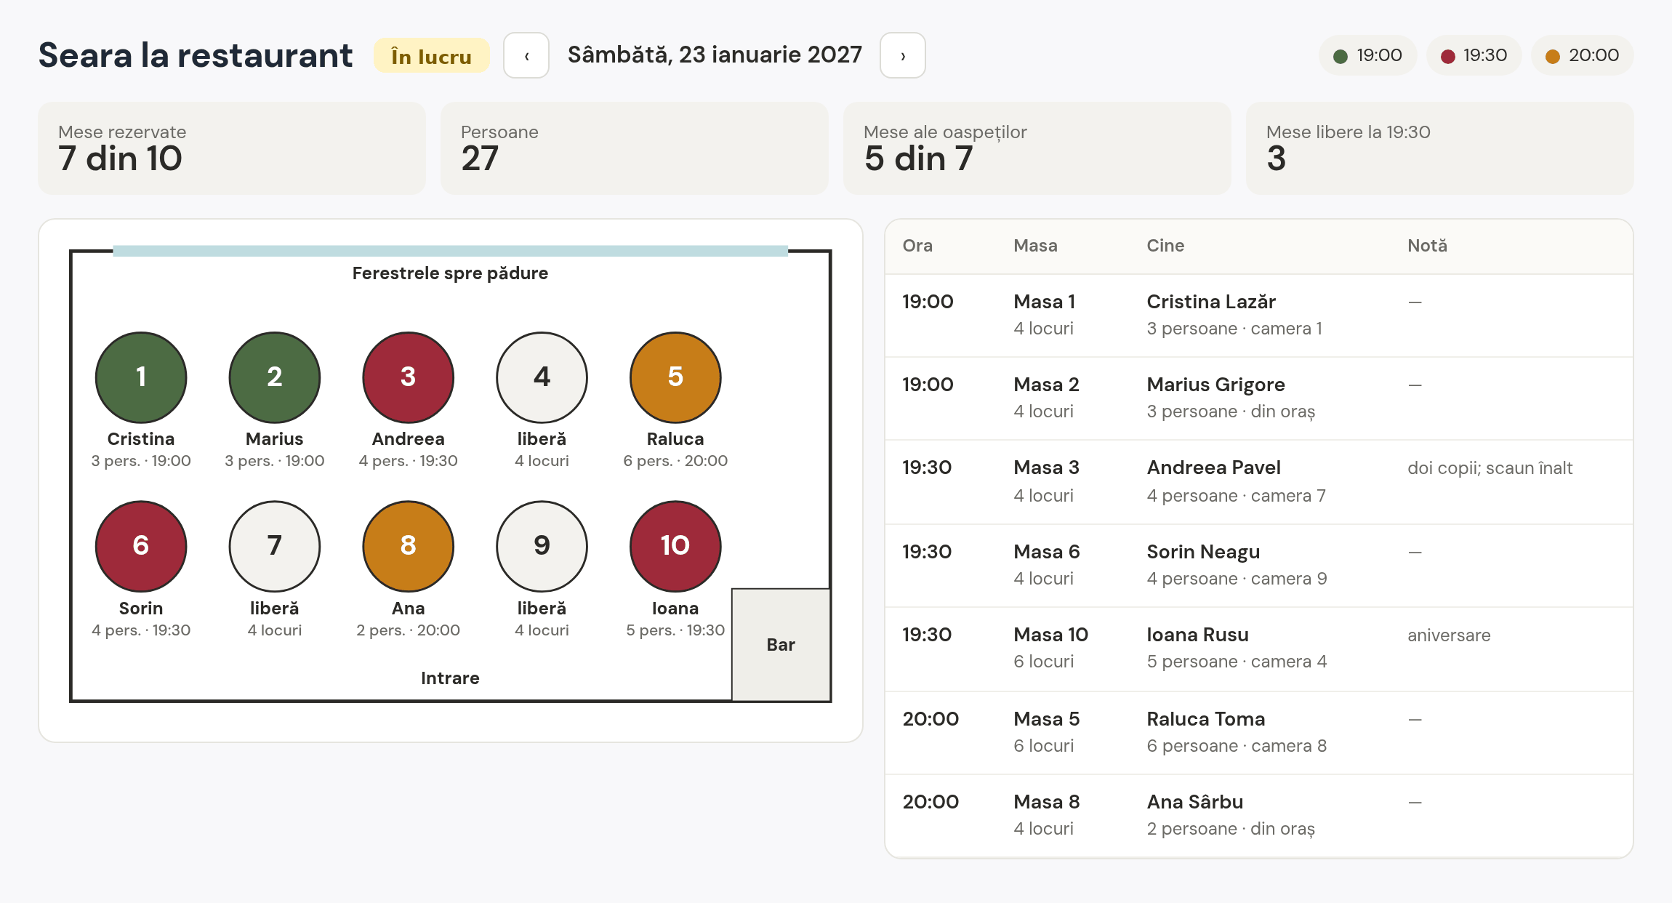Select table 2 Marius on floor plan

point(275,377)
